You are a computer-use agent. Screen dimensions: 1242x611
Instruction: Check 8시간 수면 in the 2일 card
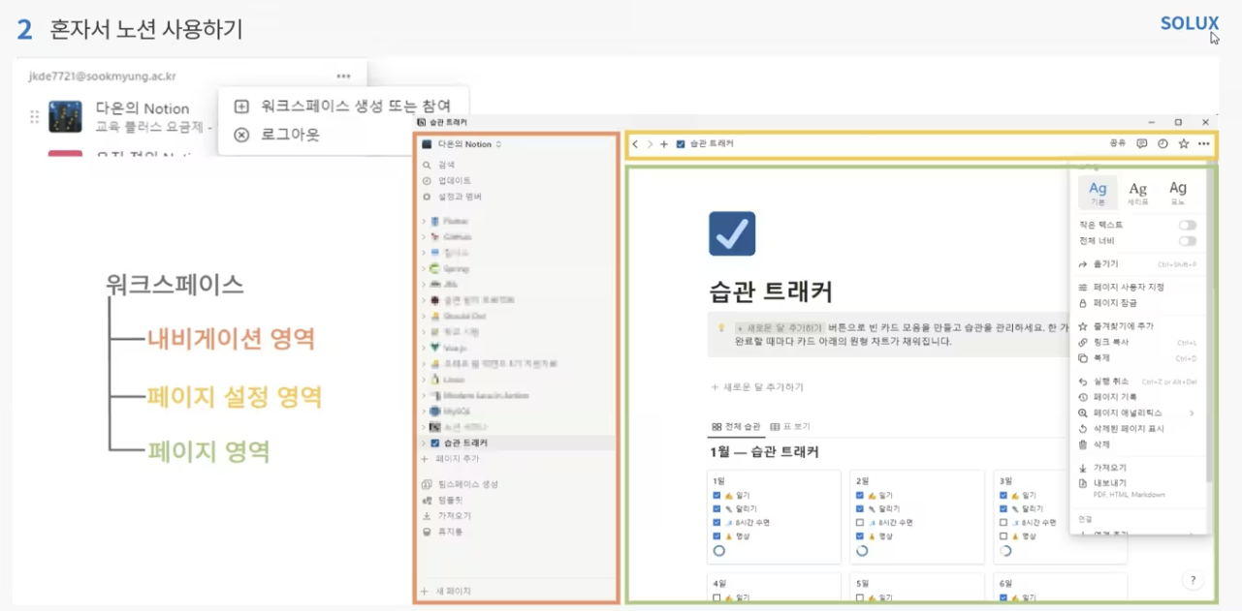click(x=860, y=522)
